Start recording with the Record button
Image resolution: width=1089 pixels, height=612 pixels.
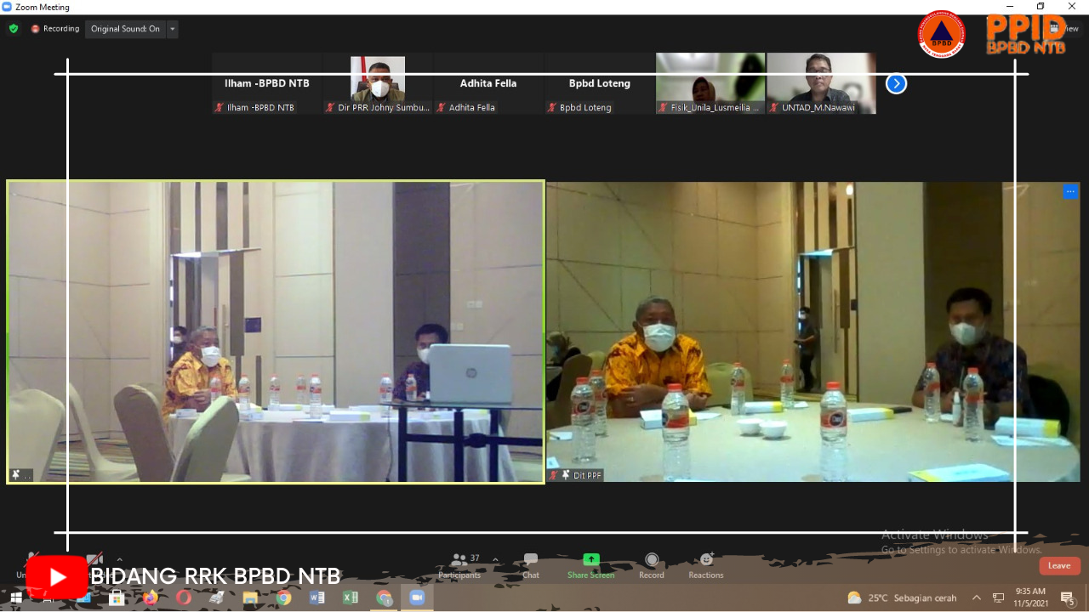tap(652, 564)
